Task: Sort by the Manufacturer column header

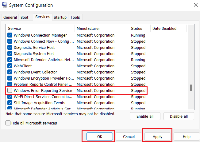Action: coord(102,28)
